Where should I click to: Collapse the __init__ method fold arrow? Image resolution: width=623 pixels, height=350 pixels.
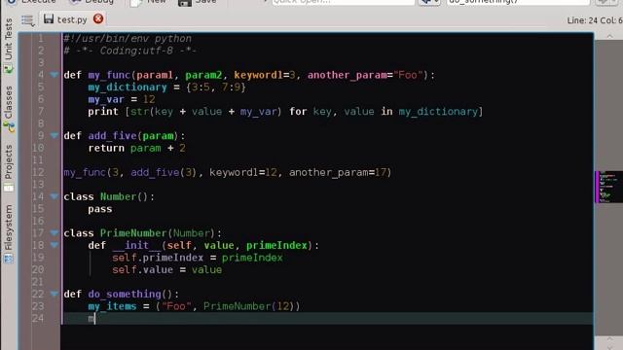tap(55, 245)
